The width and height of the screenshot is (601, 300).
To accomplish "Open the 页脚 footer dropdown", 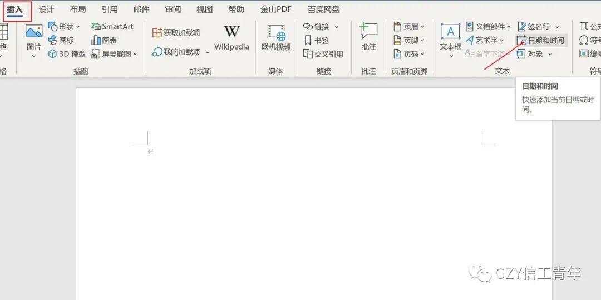I will [410, 40].
